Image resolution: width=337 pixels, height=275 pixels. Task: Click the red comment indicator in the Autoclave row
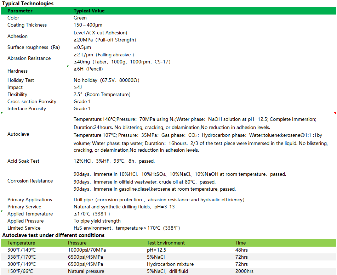click(x=335, y=113)
